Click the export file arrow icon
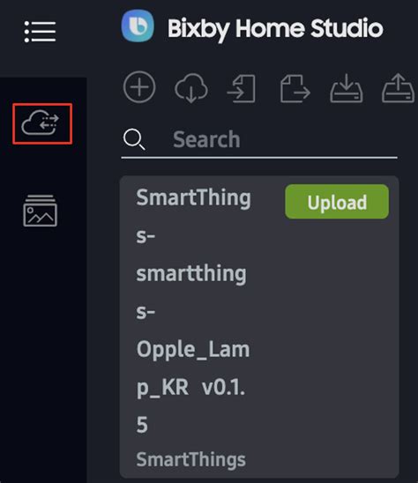This screenshot has width=418, height=483. pos(295,88)
